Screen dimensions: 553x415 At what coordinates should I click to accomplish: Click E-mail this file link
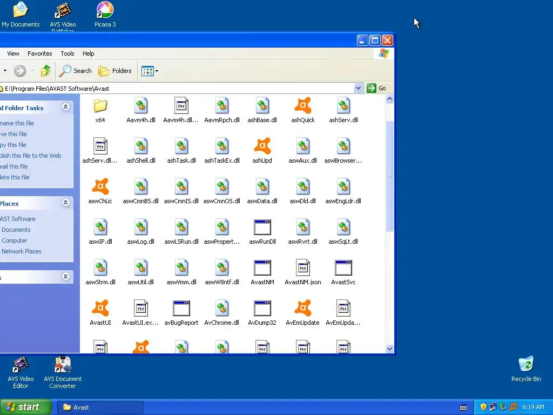coord(14,166)
